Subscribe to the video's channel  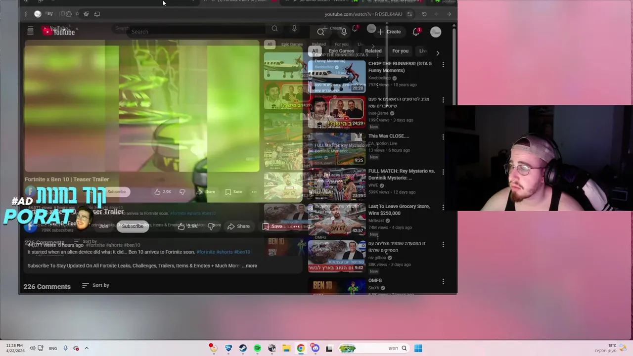(x=133, y=226)
